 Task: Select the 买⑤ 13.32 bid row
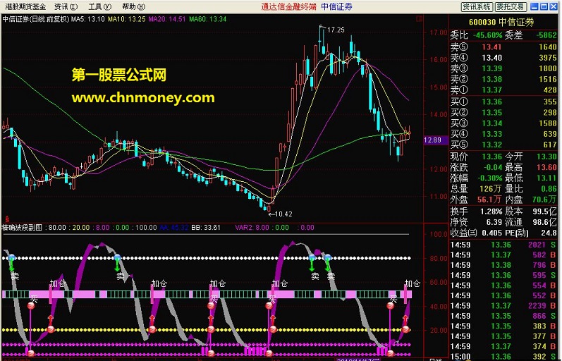point(503,145)
